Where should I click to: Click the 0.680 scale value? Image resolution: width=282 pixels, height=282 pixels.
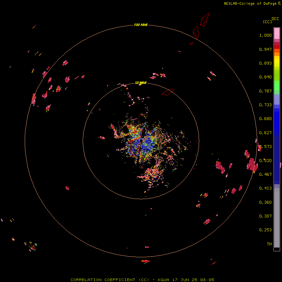click(265, 119)
